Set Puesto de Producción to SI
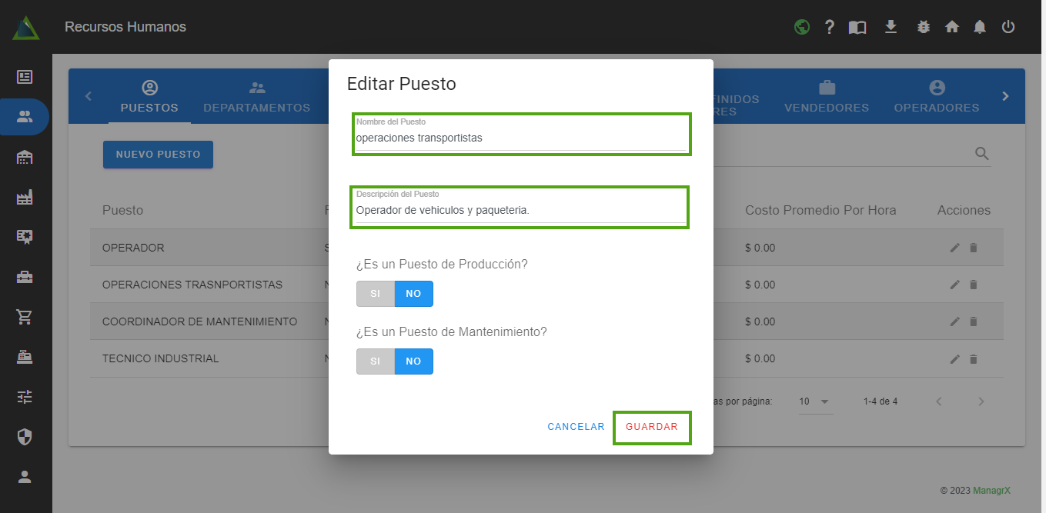Image resolution: width=1046 pixels, height=513 pixels. coord(375,294)
